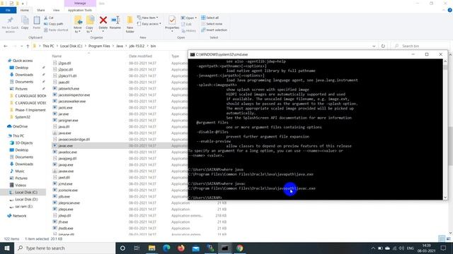Click Paste shortcut in ribbon
Image resolution: width=453 pixels, height=254 pixels.
pos(56,30)
